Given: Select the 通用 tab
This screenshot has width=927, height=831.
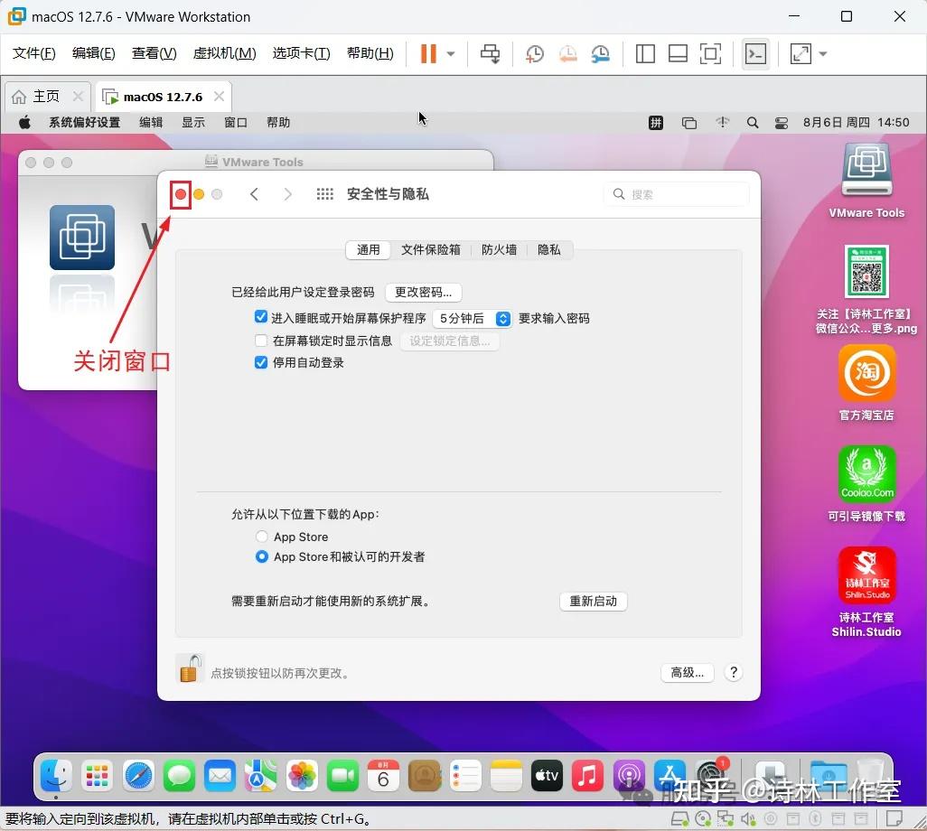Looking at the screenshot, I should (x=368, y=250).
